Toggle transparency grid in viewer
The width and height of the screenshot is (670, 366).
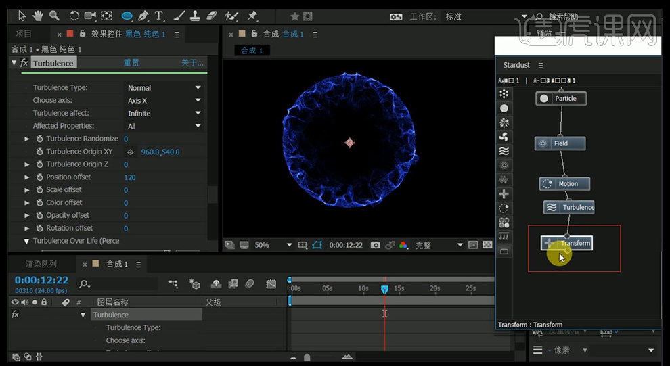pyautogui.click(x=488, y=245)
